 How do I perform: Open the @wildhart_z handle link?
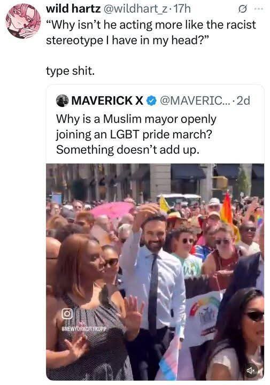(135, 9)
